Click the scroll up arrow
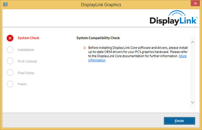 pos(193,42)
